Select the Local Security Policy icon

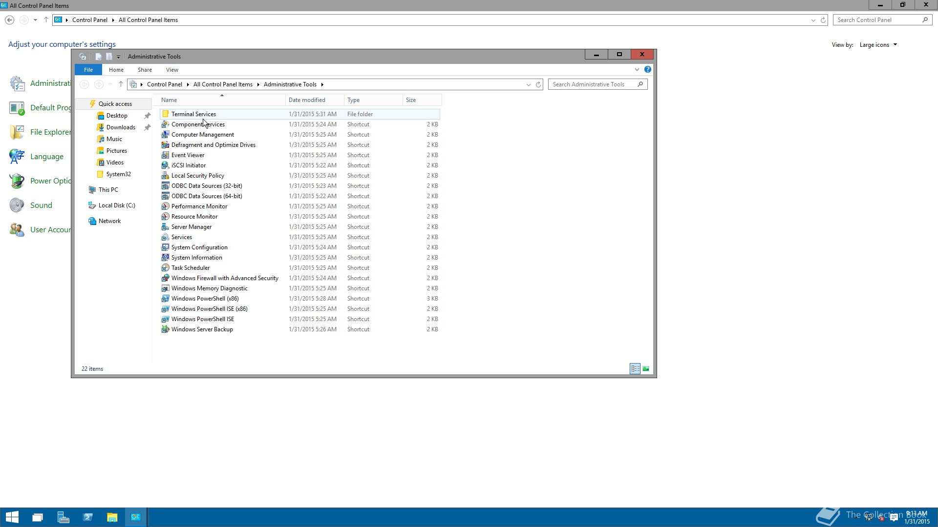[166, 176]
